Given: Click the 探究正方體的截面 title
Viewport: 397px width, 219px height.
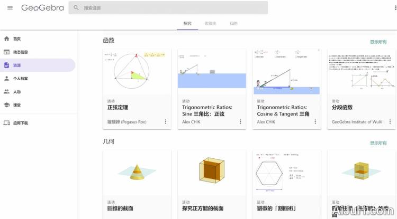Looking at the screenshot, I should pos(203,208).
